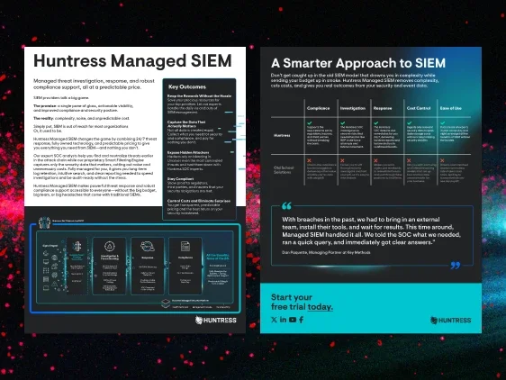This screenshot has width=506, height=380.
Task: Click the 'With breaches in the past' testimonial quote
Action: (x=371, y=231)
